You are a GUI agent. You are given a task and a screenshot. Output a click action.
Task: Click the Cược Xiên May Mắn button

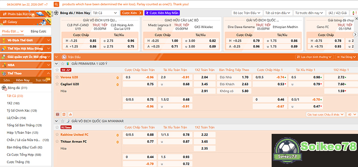(x=162, y=13)
